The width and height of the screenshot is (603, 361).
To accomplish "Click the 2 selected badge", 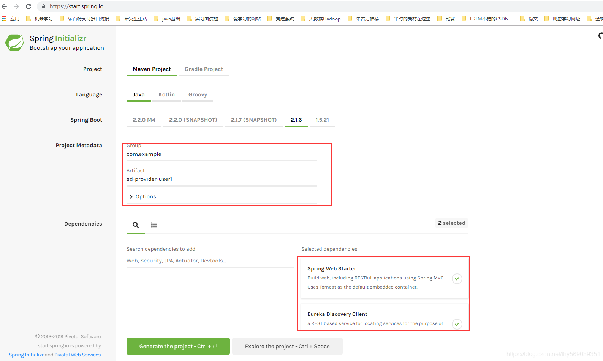I will click(451, 223).
